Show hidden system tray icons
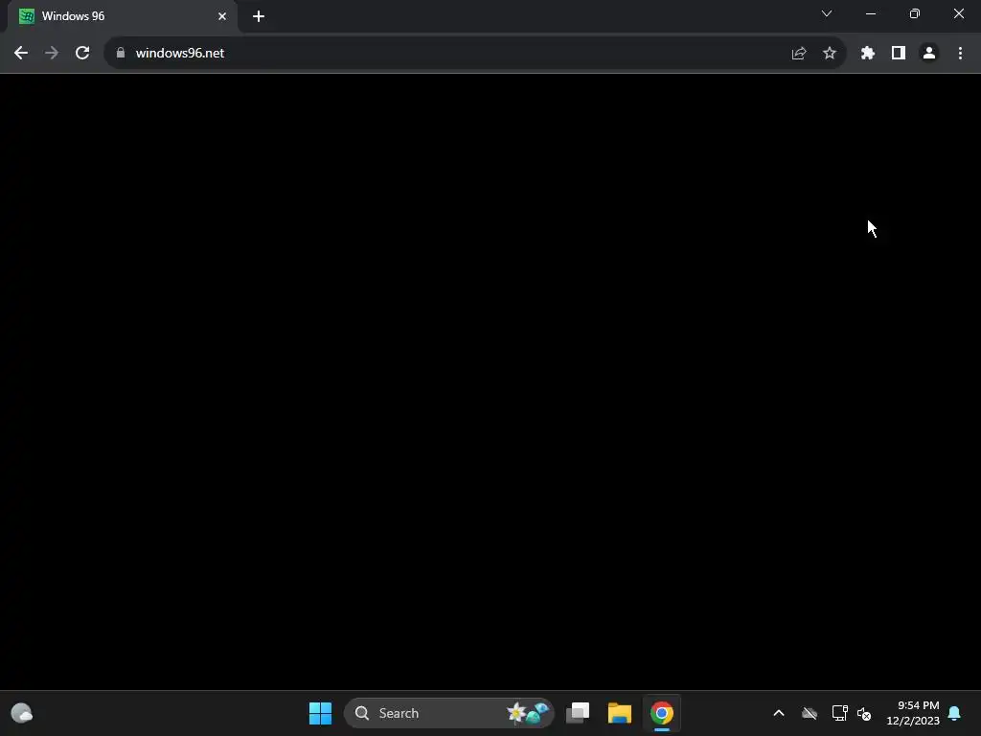Viewport: 981px width, 736px height. click(779, 713)
